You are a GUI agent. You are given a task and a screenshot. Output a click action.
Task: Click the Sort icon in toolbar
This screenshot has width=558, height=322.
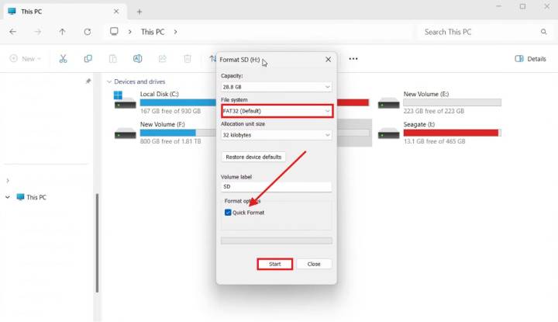point(212,59)
